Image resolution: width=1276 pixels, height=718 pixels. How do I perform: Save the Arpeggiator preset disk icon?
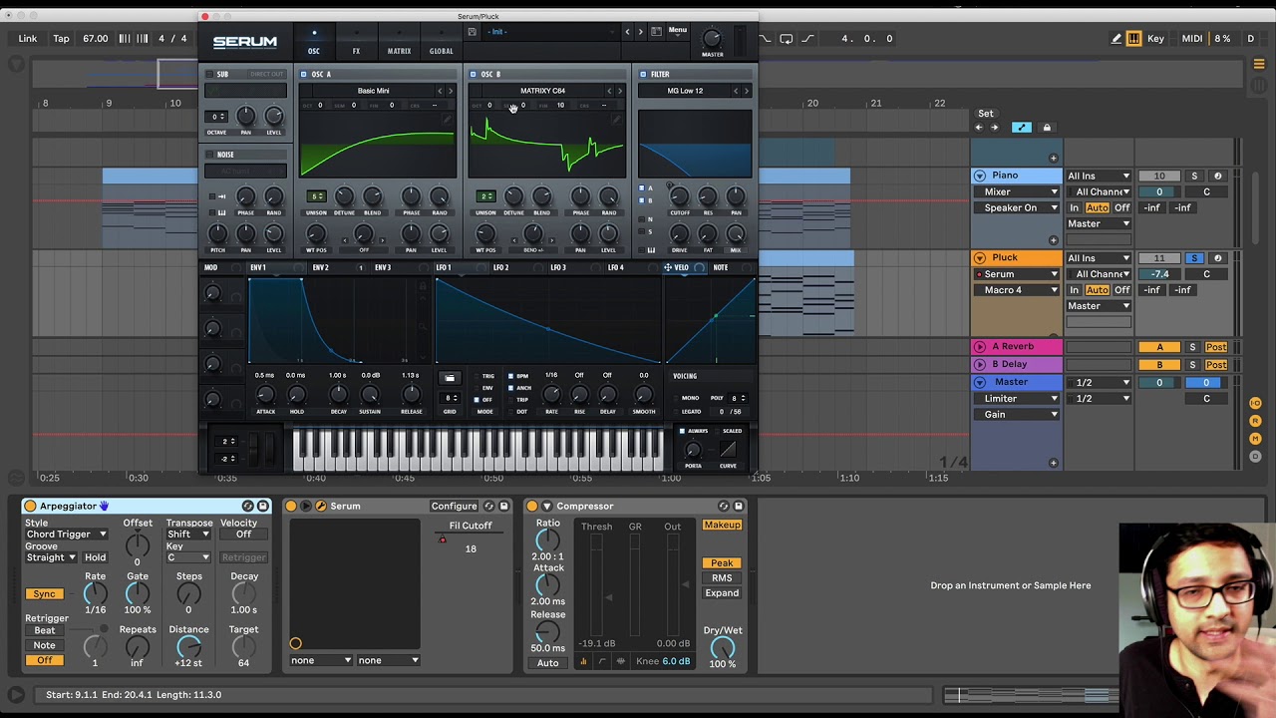coord(262,507)
